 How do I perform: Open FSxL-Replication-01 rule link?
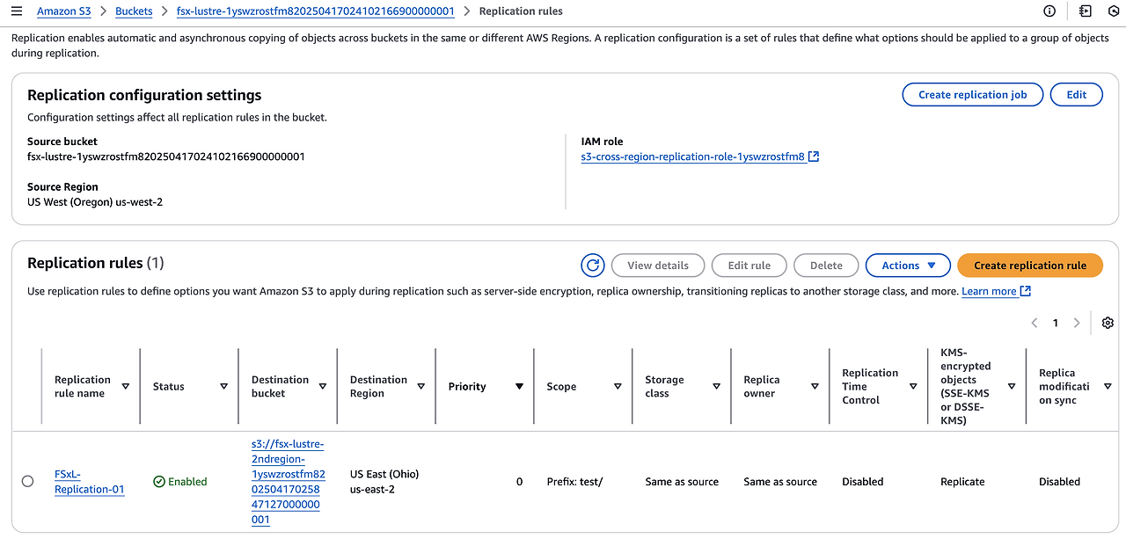pyautogui.click(x=90, y=482)
